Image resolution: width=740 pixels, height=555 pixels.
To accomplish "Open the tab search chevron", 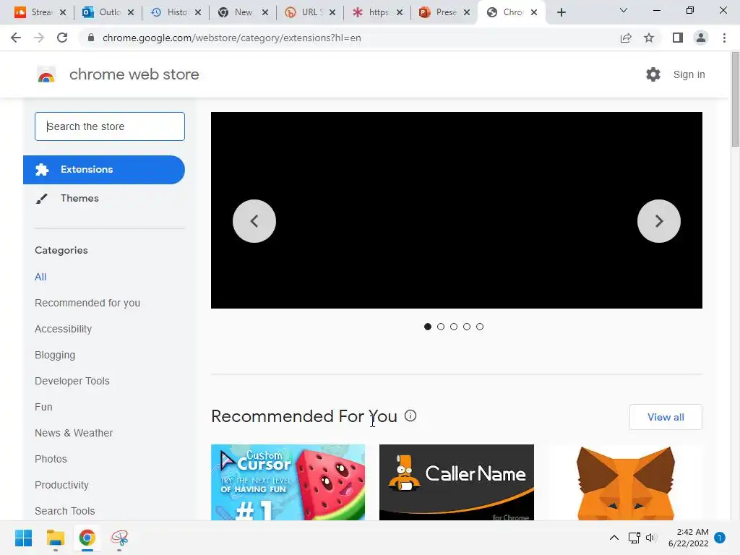I will tap(624, 10).
